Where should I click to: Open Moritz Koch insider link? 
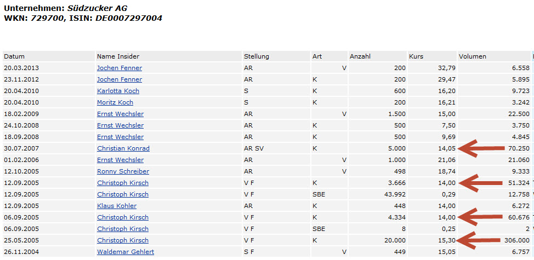click(115, 102)
